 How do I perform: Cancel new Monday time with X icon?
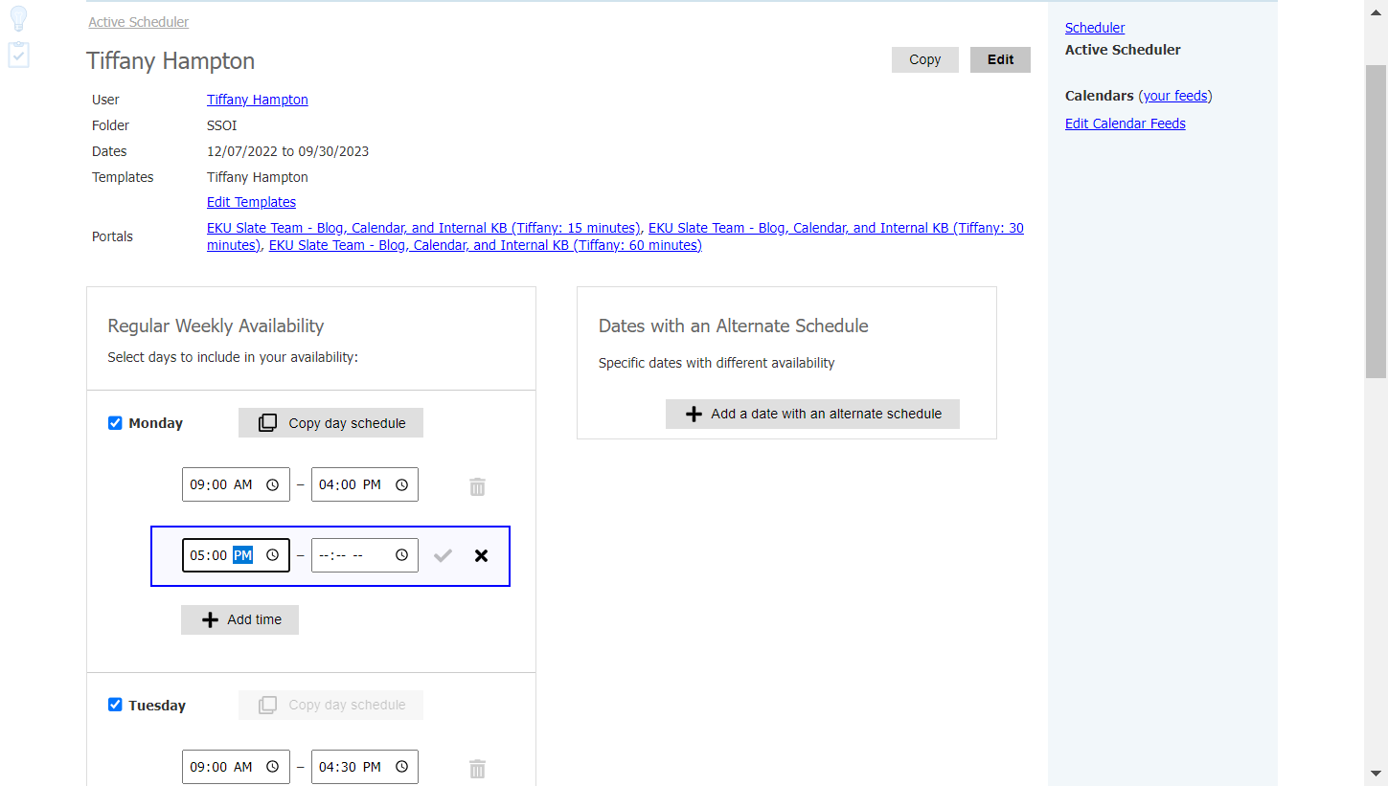coord(481,555)
